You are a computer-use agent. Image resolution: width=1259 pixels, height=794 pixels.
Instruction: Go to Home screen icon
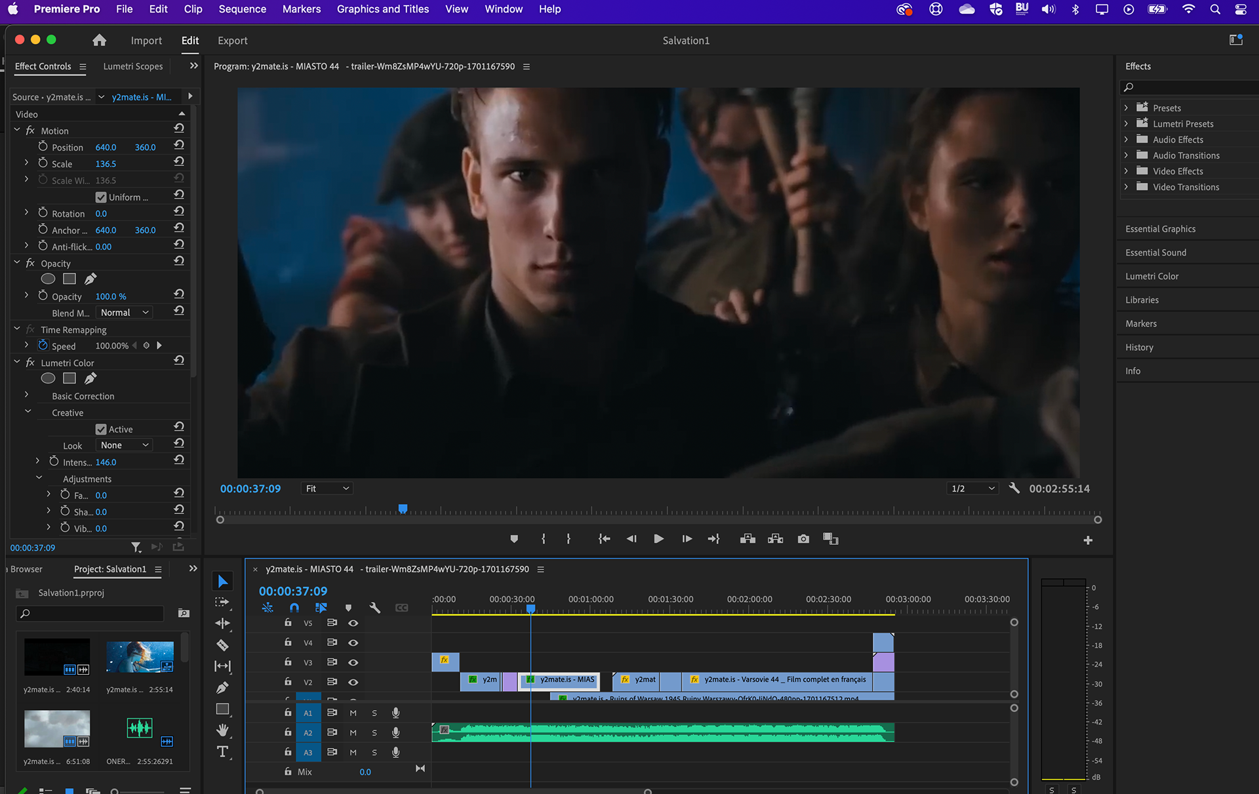[x=99, y=40]
